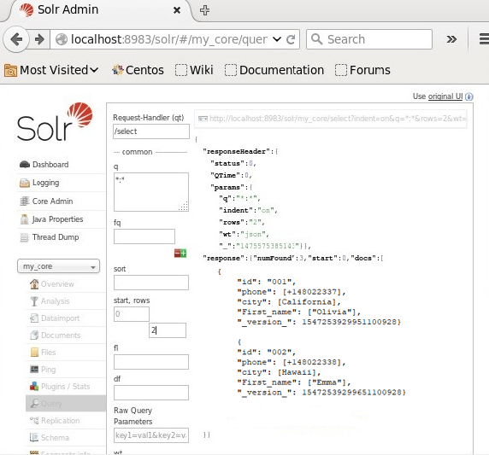489x455 pixels.
Task: Open the Files item
Action: [x=49, y=353]
